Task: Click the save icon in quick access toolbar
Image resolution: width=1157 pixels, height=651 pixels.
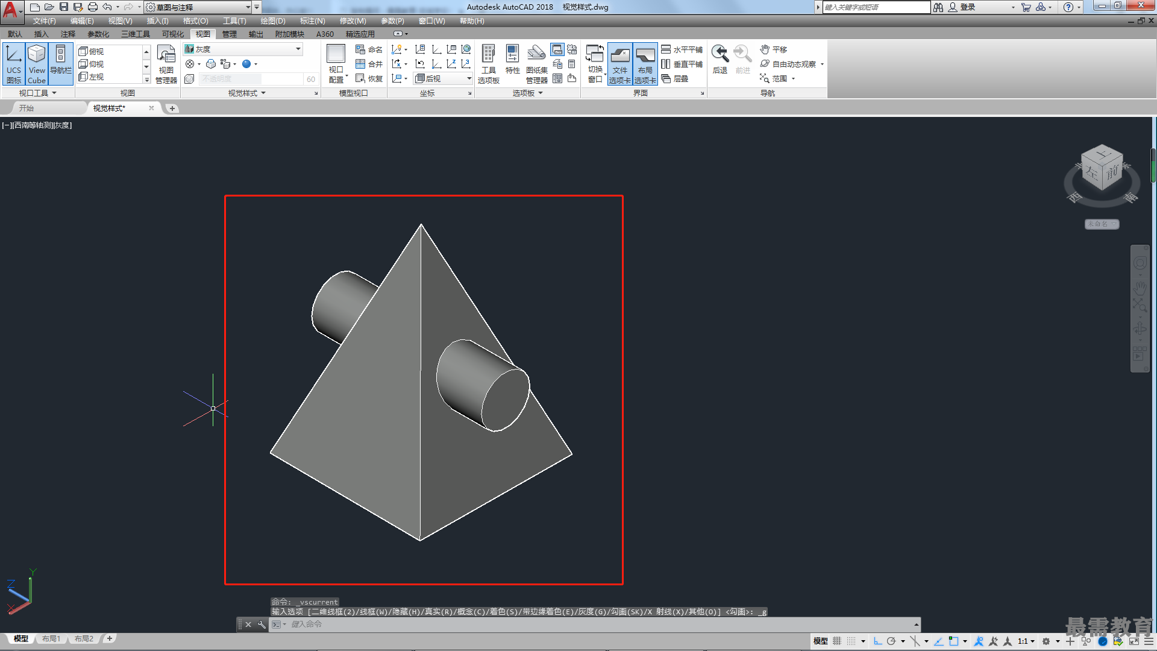Action: (64, 7)
